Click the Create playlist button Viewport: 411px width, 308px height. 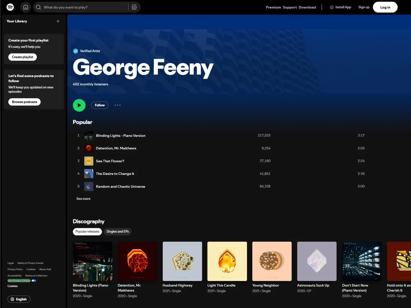(22, 57)
